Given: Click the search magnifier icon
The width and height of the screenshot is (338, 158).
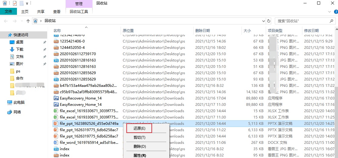Looking at the screenshot, I should pyautogui.click(x=332, y=21).
